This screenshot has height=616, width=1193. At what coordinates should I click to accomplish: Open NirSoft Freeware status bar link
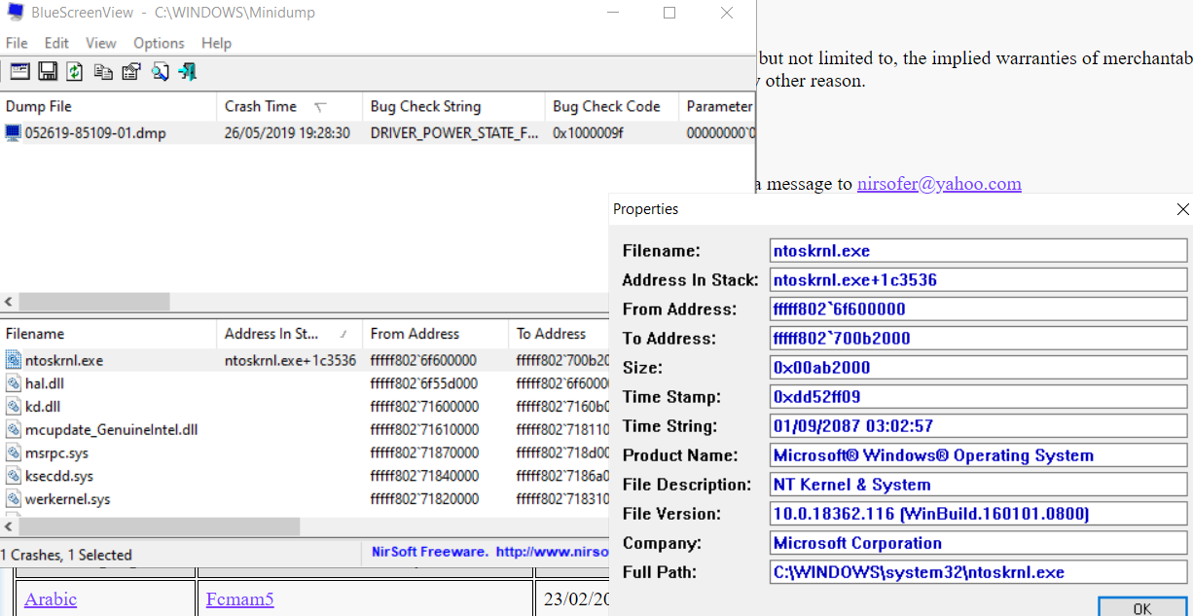(489, 552)
